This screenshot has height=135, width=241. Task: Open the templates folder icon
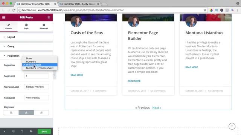point(31,132)
